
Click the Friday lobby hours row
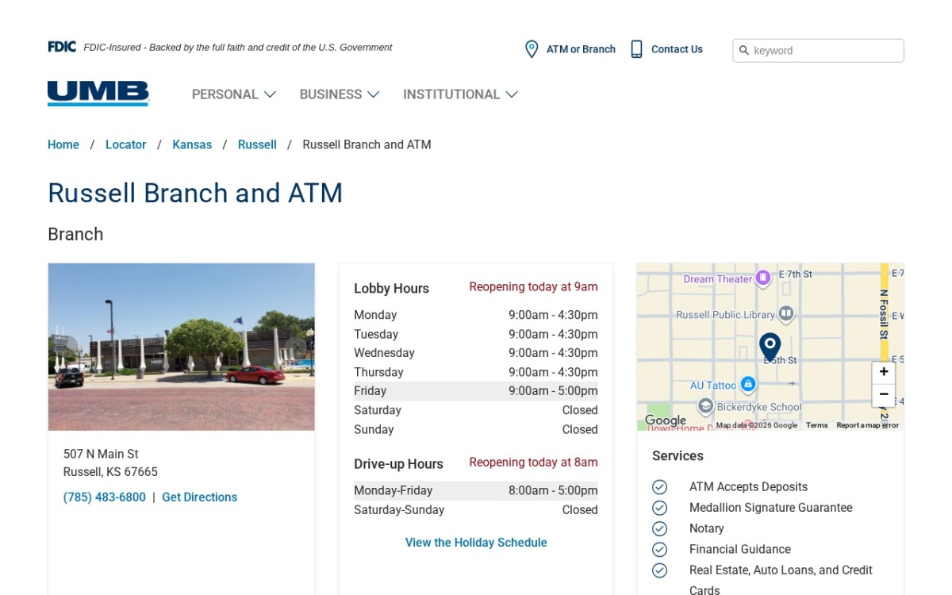coord(476,391)
